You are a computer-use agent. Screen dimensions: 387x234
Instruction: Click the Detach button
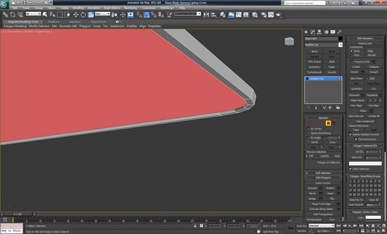tap(373, 72)
